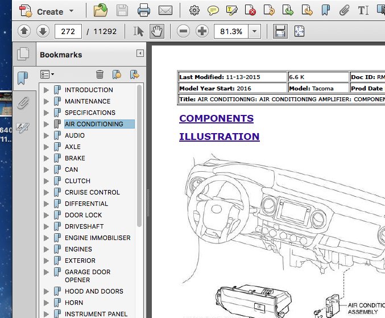Go to next page down arrow

(x=43, y=31)
